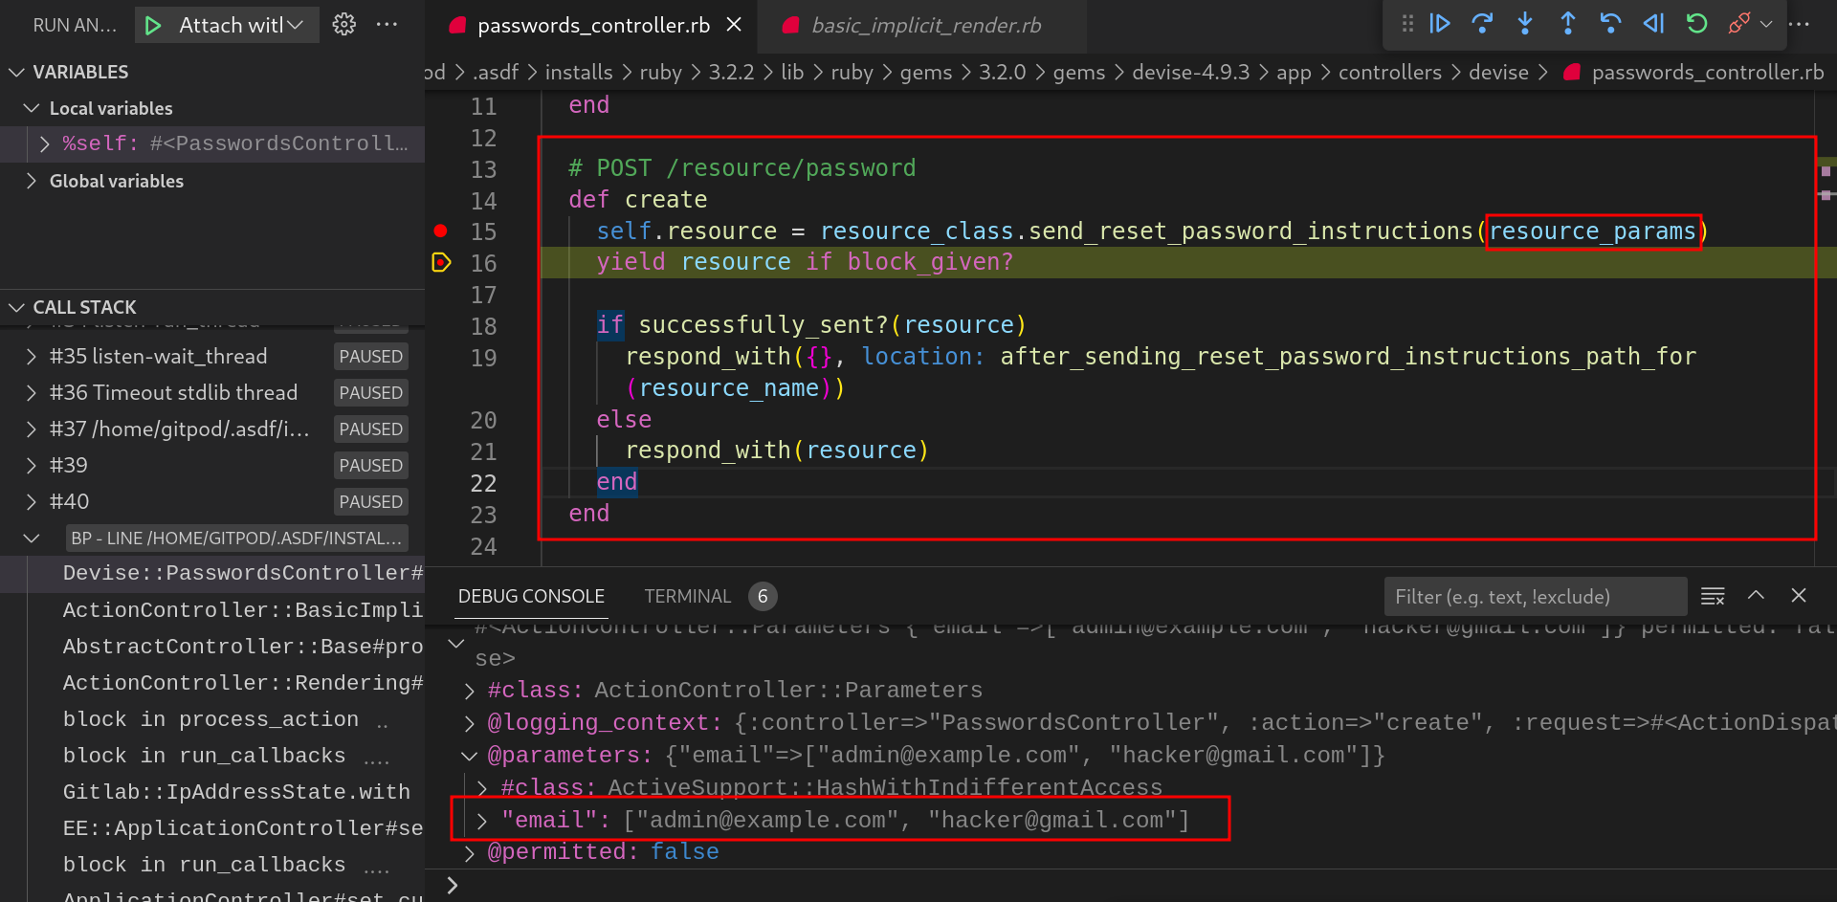Step back in debug toolbar
Screen dimensions: 1837x902
click(x=1610, y=23)
